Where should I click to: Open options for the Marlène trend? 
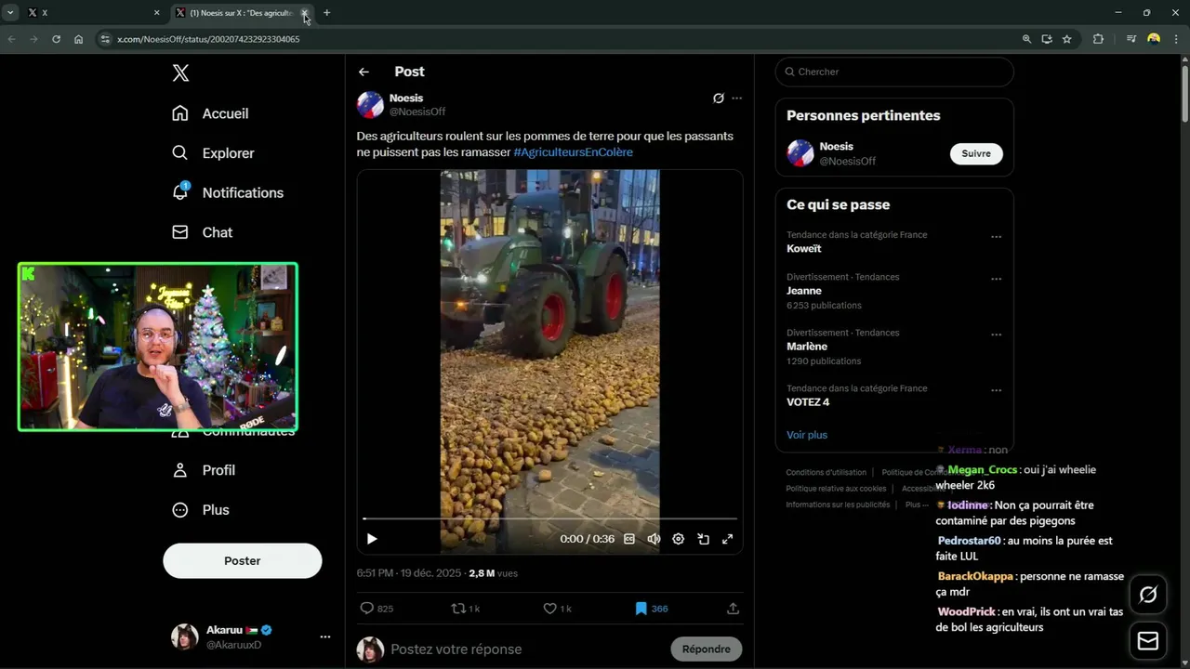(996, 334)
